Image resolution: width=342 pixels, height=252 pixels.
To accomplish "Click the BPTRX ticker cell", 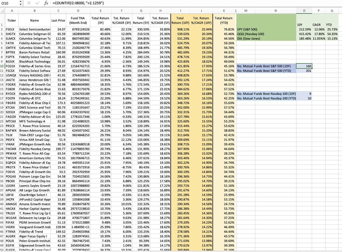I will 12,52.
